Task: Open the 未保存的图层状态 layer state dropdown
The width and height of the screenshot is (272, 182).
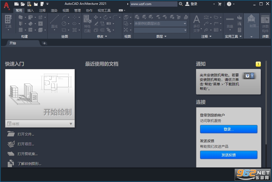Action: pyautogui.click(x=160, y=24)
